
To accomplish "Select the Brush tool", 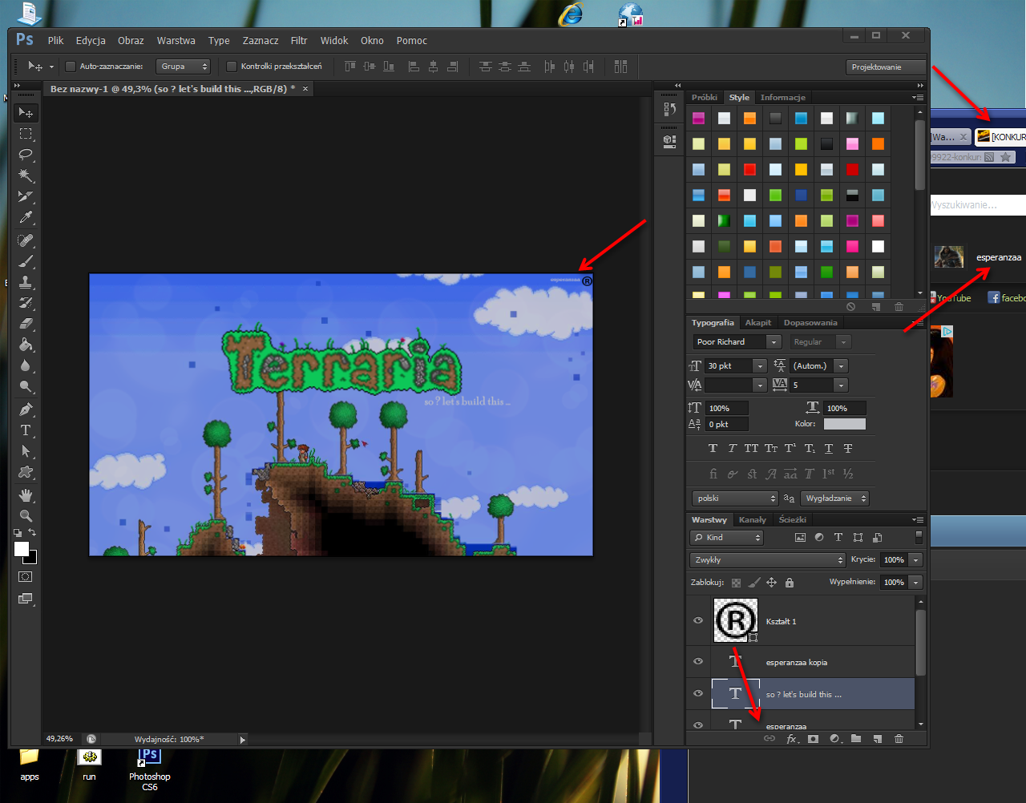I will [x=26, y=261].
